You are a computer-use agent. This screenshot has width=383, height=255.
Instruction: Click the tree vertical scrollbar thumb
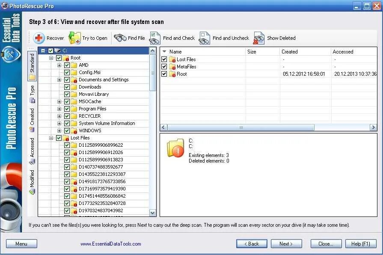tap(153, 73)
